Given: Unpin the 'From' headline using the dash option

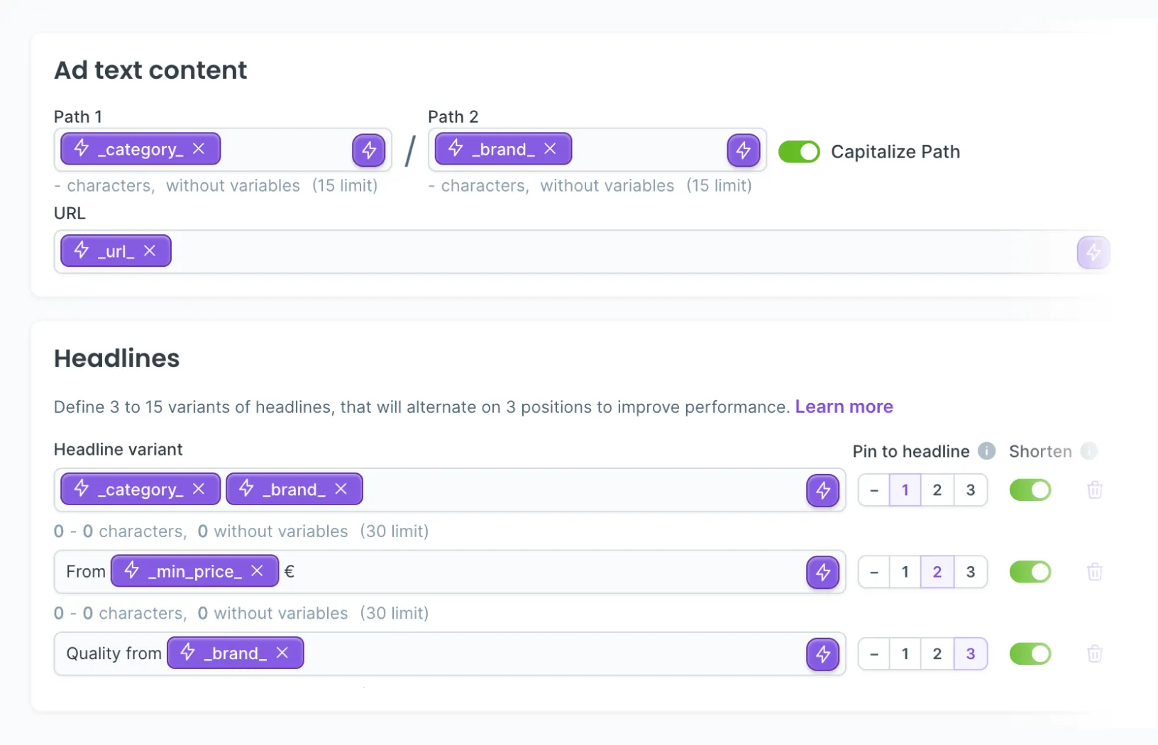Looking at the screenshot, I should point(874,572).
